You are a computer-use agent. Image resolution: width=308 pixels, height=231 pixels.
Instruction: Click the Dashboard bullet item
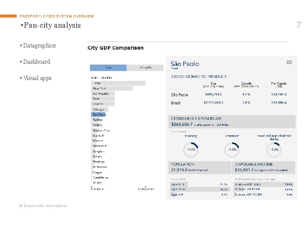(36, 62)
